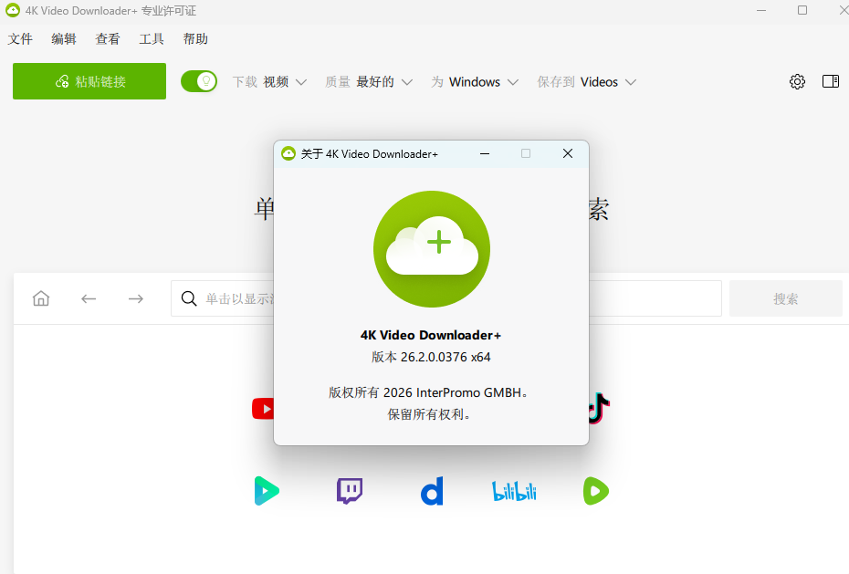Go to browser home page icon
Image resolution: width=849 pixels, height=574 pixels.
41,298
